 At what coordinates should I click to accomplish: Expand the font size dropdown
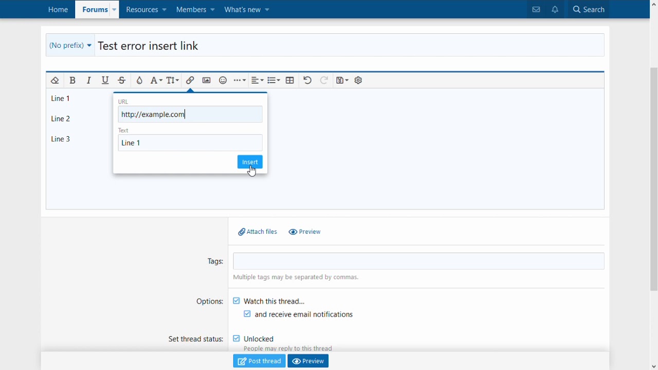[x=172, y=81]
